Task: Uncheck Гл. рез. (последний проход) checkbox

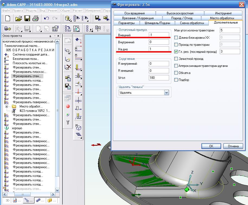Action: 176,52
